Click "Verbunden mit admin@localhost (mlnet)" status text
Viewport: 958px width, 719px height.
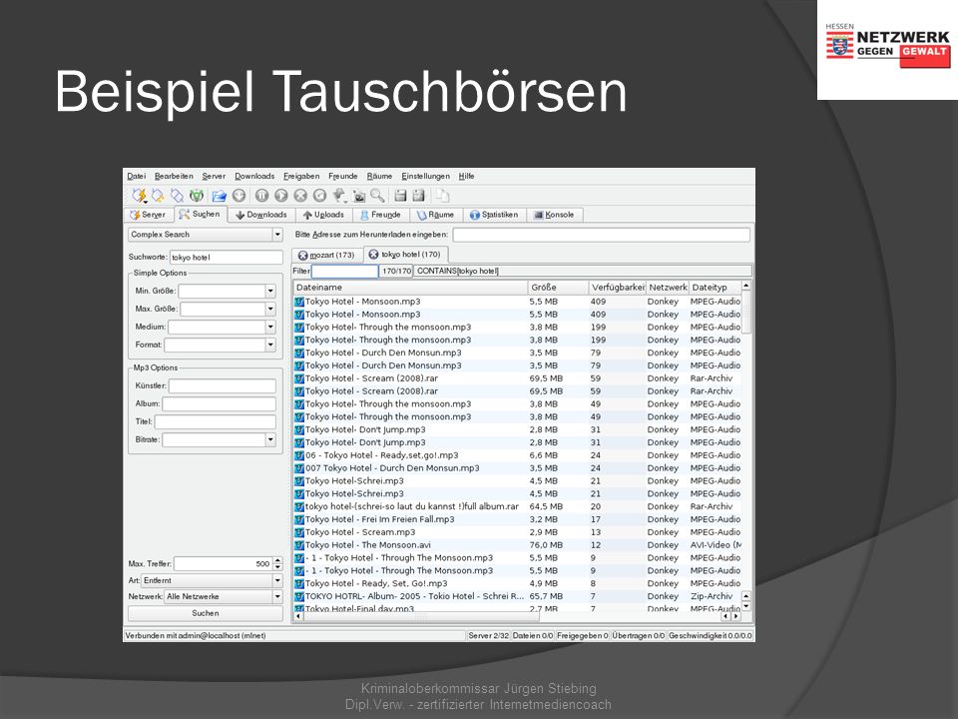click(x=196, y=636)
